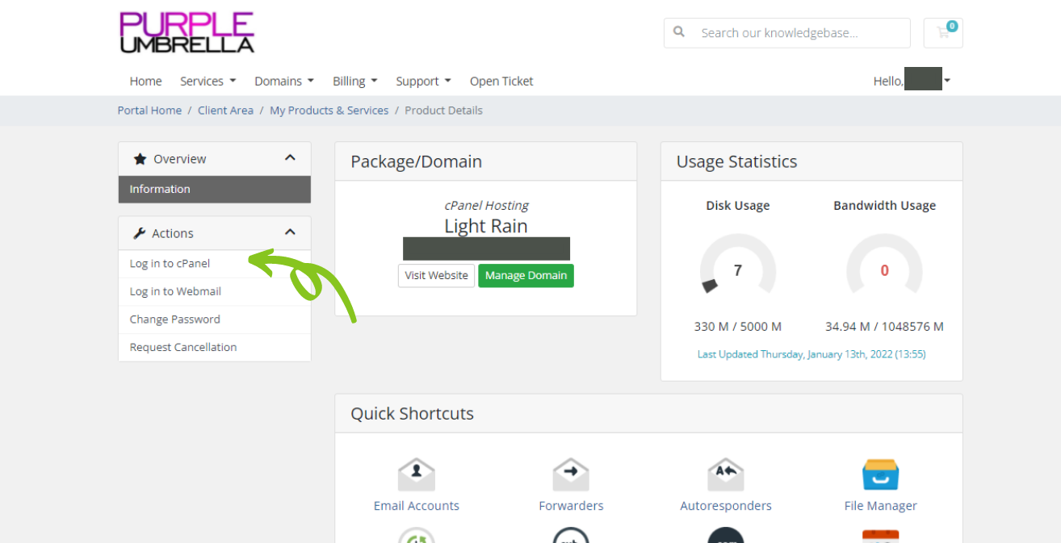
Task: Go to Home in the navigation bar
Action: click(145, 81)
